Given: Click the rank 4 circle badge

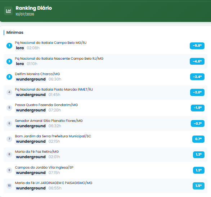Looking at the screenshot, I should 9,92.
